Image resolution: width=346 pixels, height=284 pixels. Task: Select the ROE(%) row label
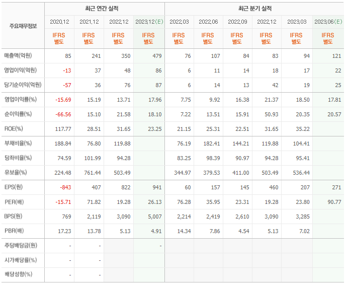(x=14, y=128)
